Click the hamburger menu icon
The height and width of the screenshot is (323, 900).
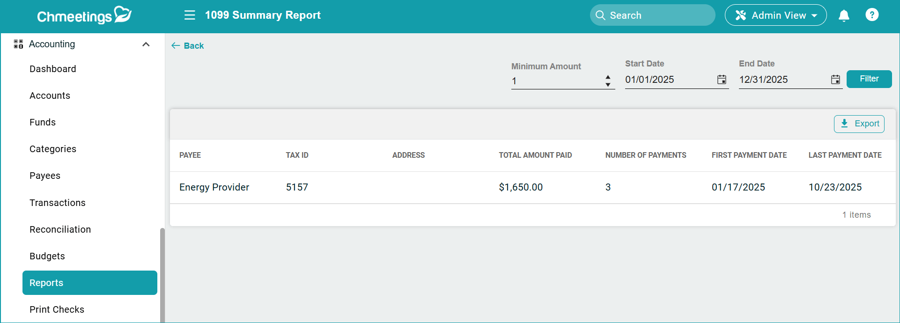pos(190,15)
